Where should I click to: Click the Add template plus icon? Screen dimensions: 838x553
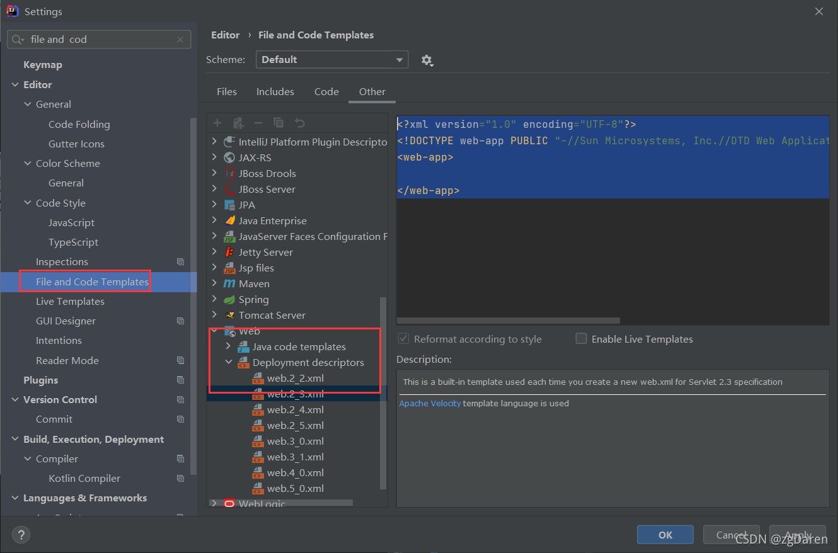coord(217,123)
